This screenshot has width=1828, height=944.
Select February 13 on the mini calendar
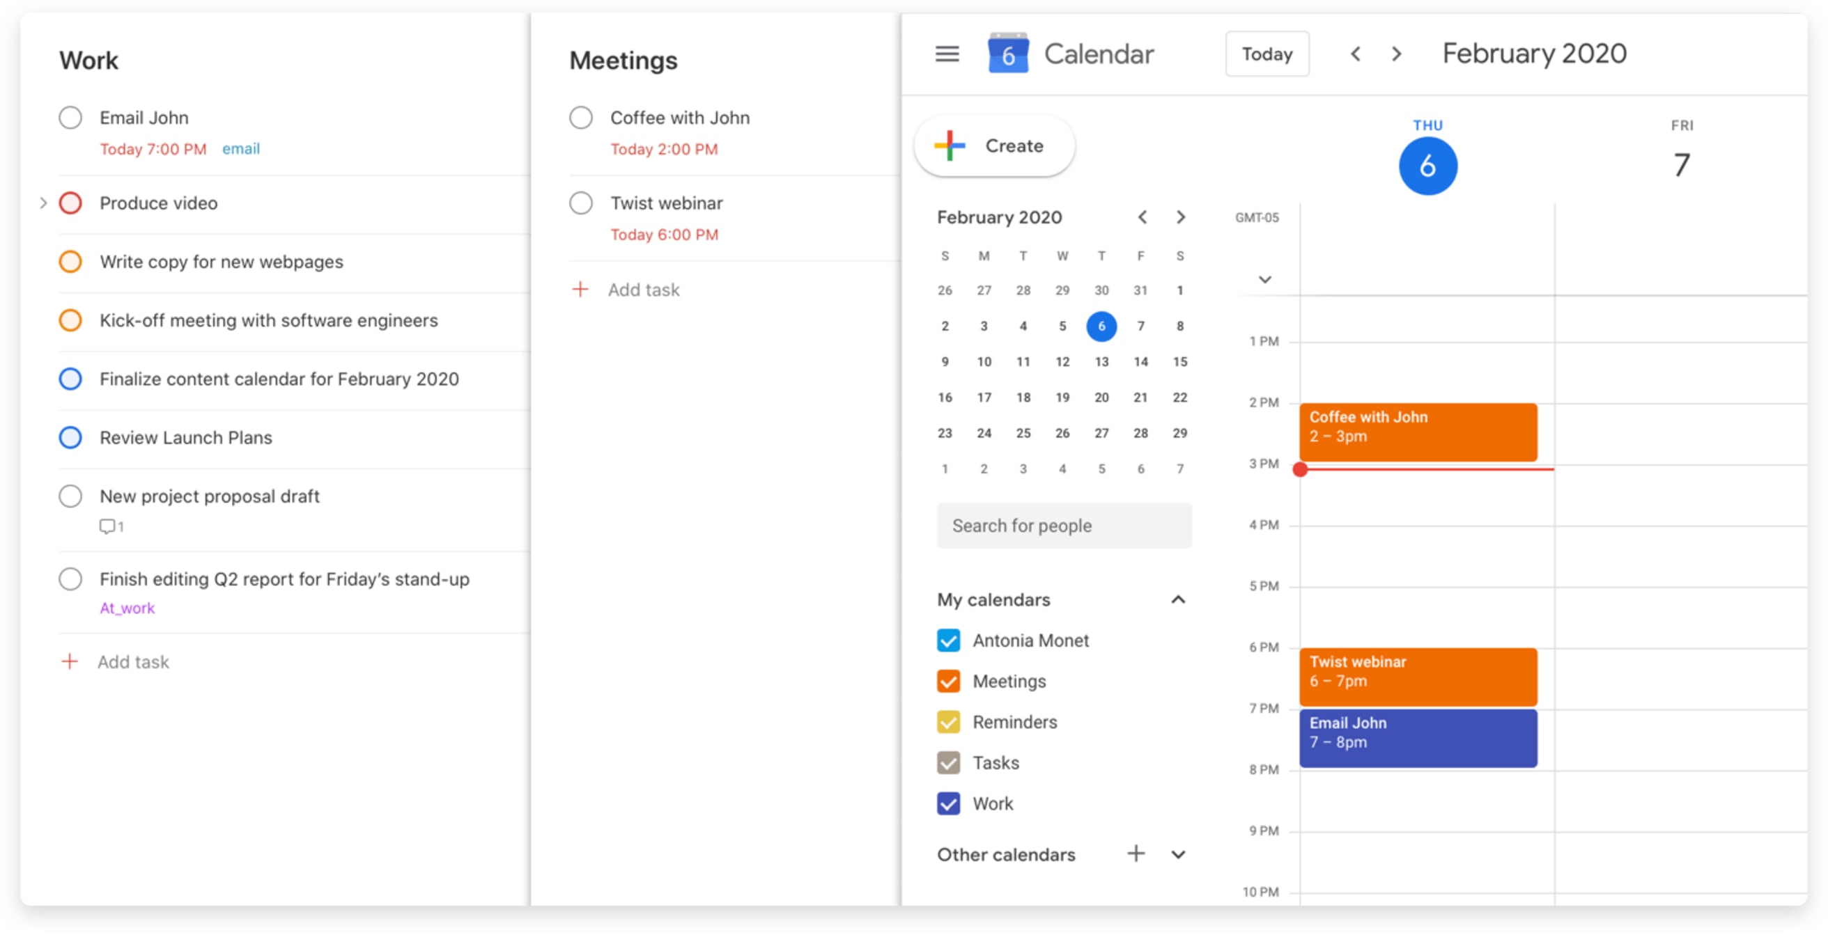(x=1099, y=359)
